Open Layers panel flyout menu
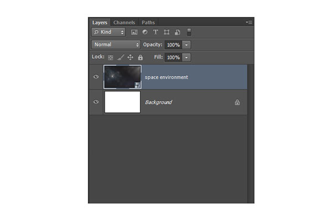 [249, 22]
